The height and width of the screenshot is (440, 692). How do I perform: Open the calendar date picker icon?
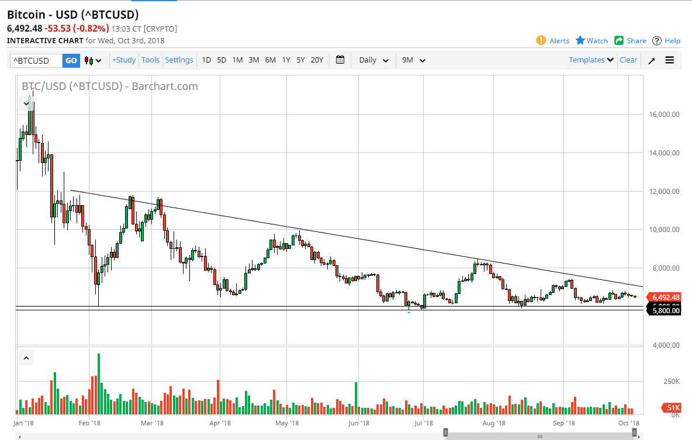pyautogui.click(x=340, y=60)
